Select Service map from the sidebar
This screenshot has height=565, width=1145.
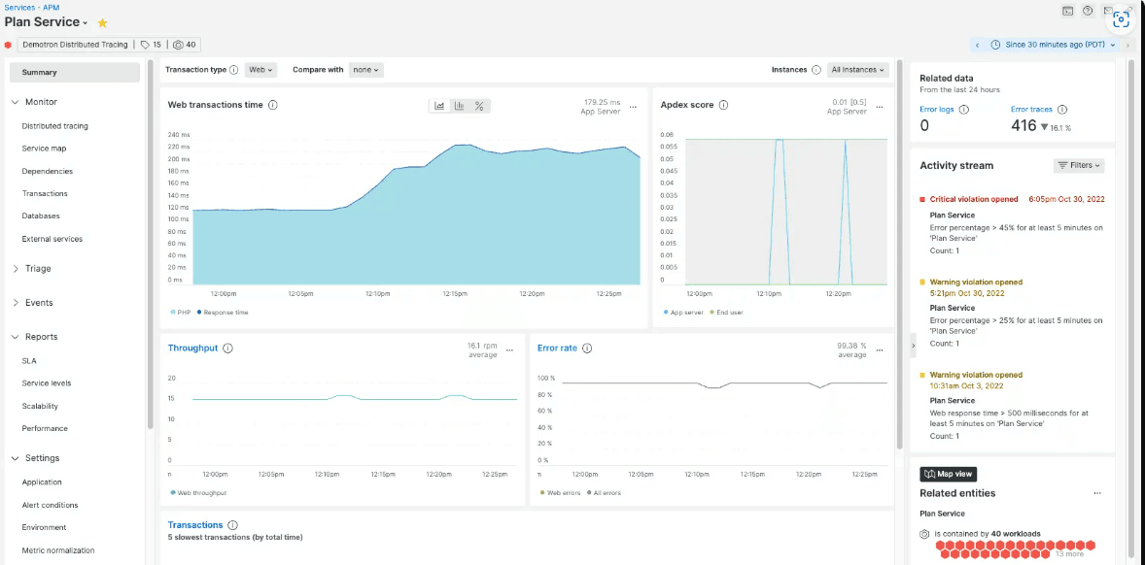click(x=44, y=149)
